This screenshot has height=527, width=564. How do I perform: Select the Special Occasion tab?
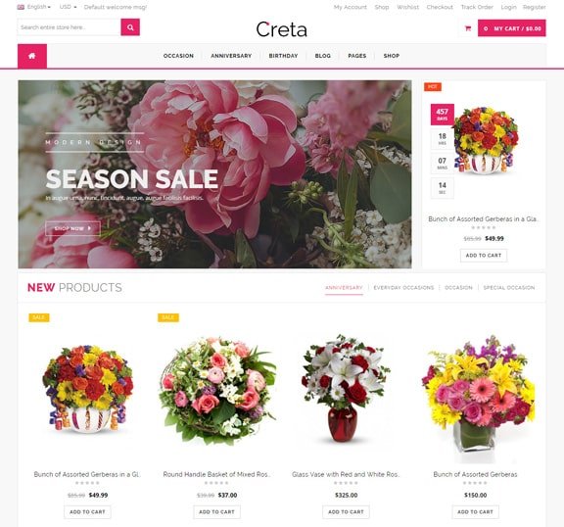(509, 287)
